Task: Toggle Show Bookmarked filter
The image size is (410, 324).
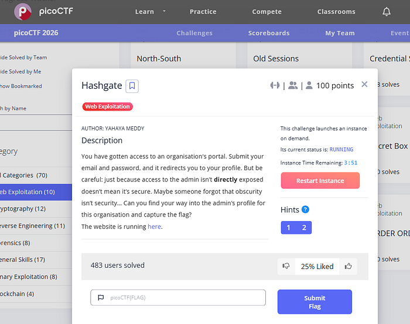Action: pyautogui.click(x=21, y=86)
